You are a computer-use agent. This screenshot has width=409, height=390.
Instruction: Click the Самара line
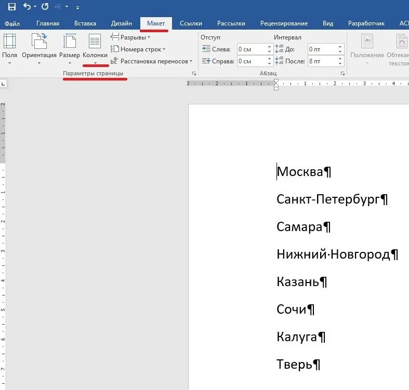(x=304, y=227)
